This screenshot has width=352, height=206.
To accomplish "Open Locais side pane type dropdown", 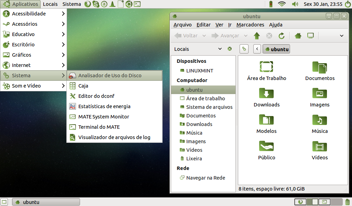I will [x=220, y=49].
